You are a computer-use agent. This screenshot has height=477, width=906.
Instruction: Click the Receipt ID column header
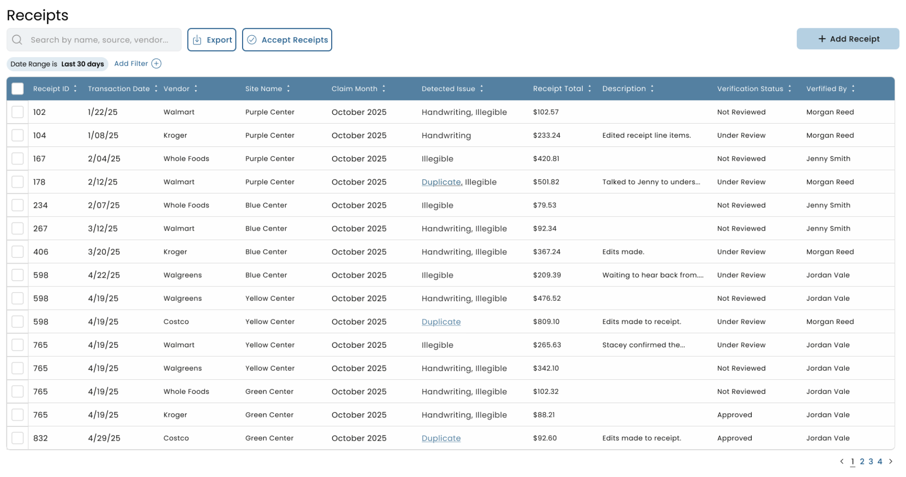(x=51, y=89)
